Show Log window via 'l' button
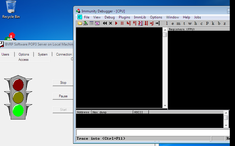The image size is (235, 146). [167, 23]
